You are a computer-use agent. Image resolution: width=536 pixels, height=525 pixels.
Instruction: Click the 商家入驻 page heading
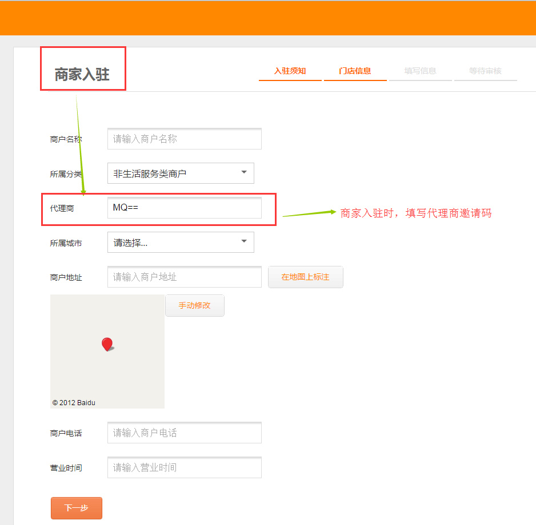[82, 75]
